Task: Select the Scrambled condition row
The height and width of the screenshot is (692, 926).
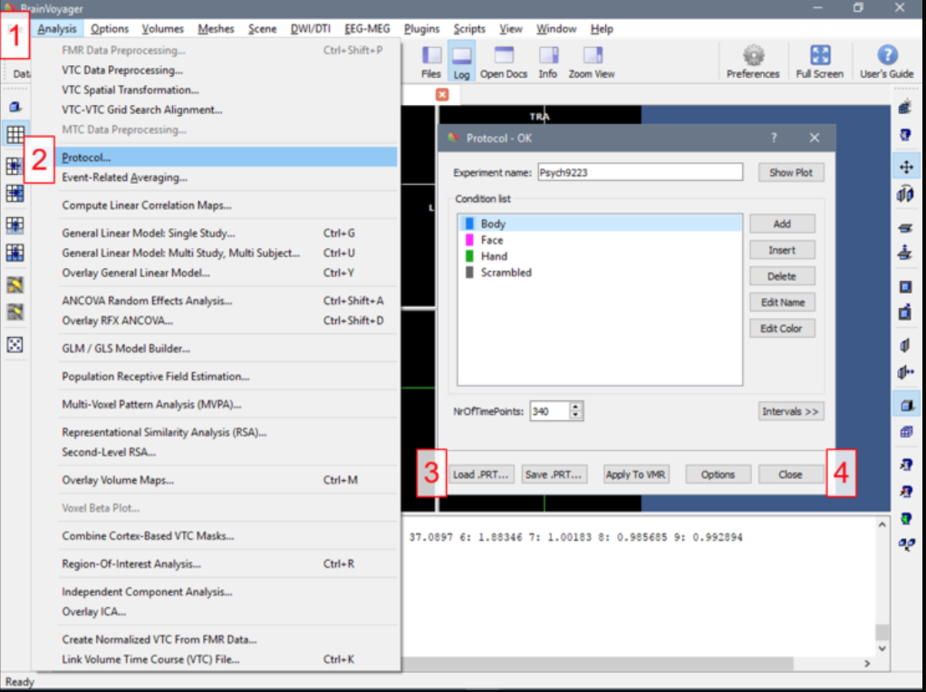Action: tap(600, 273)
